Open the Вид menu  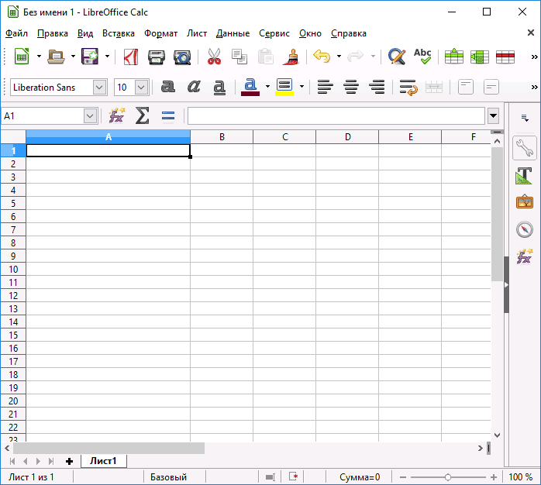tap(85, 33)
